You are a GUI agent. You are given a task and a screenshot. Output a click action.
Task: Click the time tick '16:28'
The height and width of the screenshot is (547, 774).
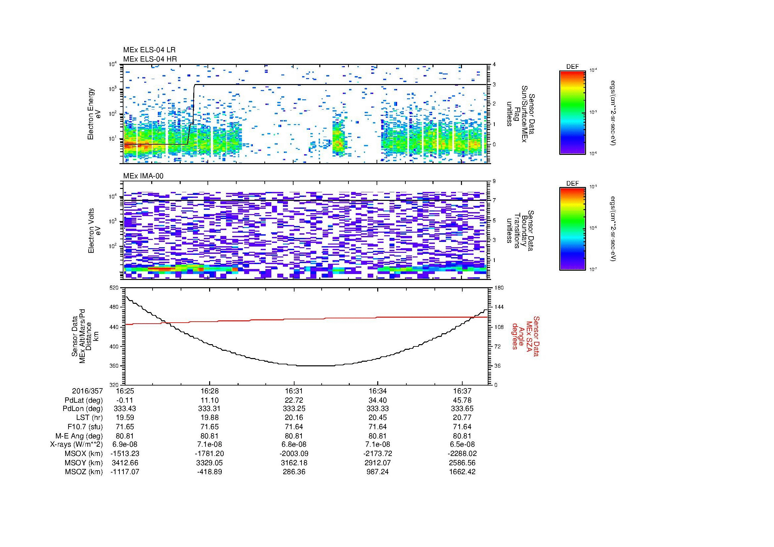[x=209, y=391]
